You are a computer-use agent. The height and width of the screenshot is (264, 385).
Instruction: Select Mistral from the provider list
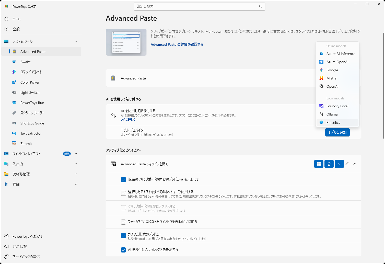point(337,78)
